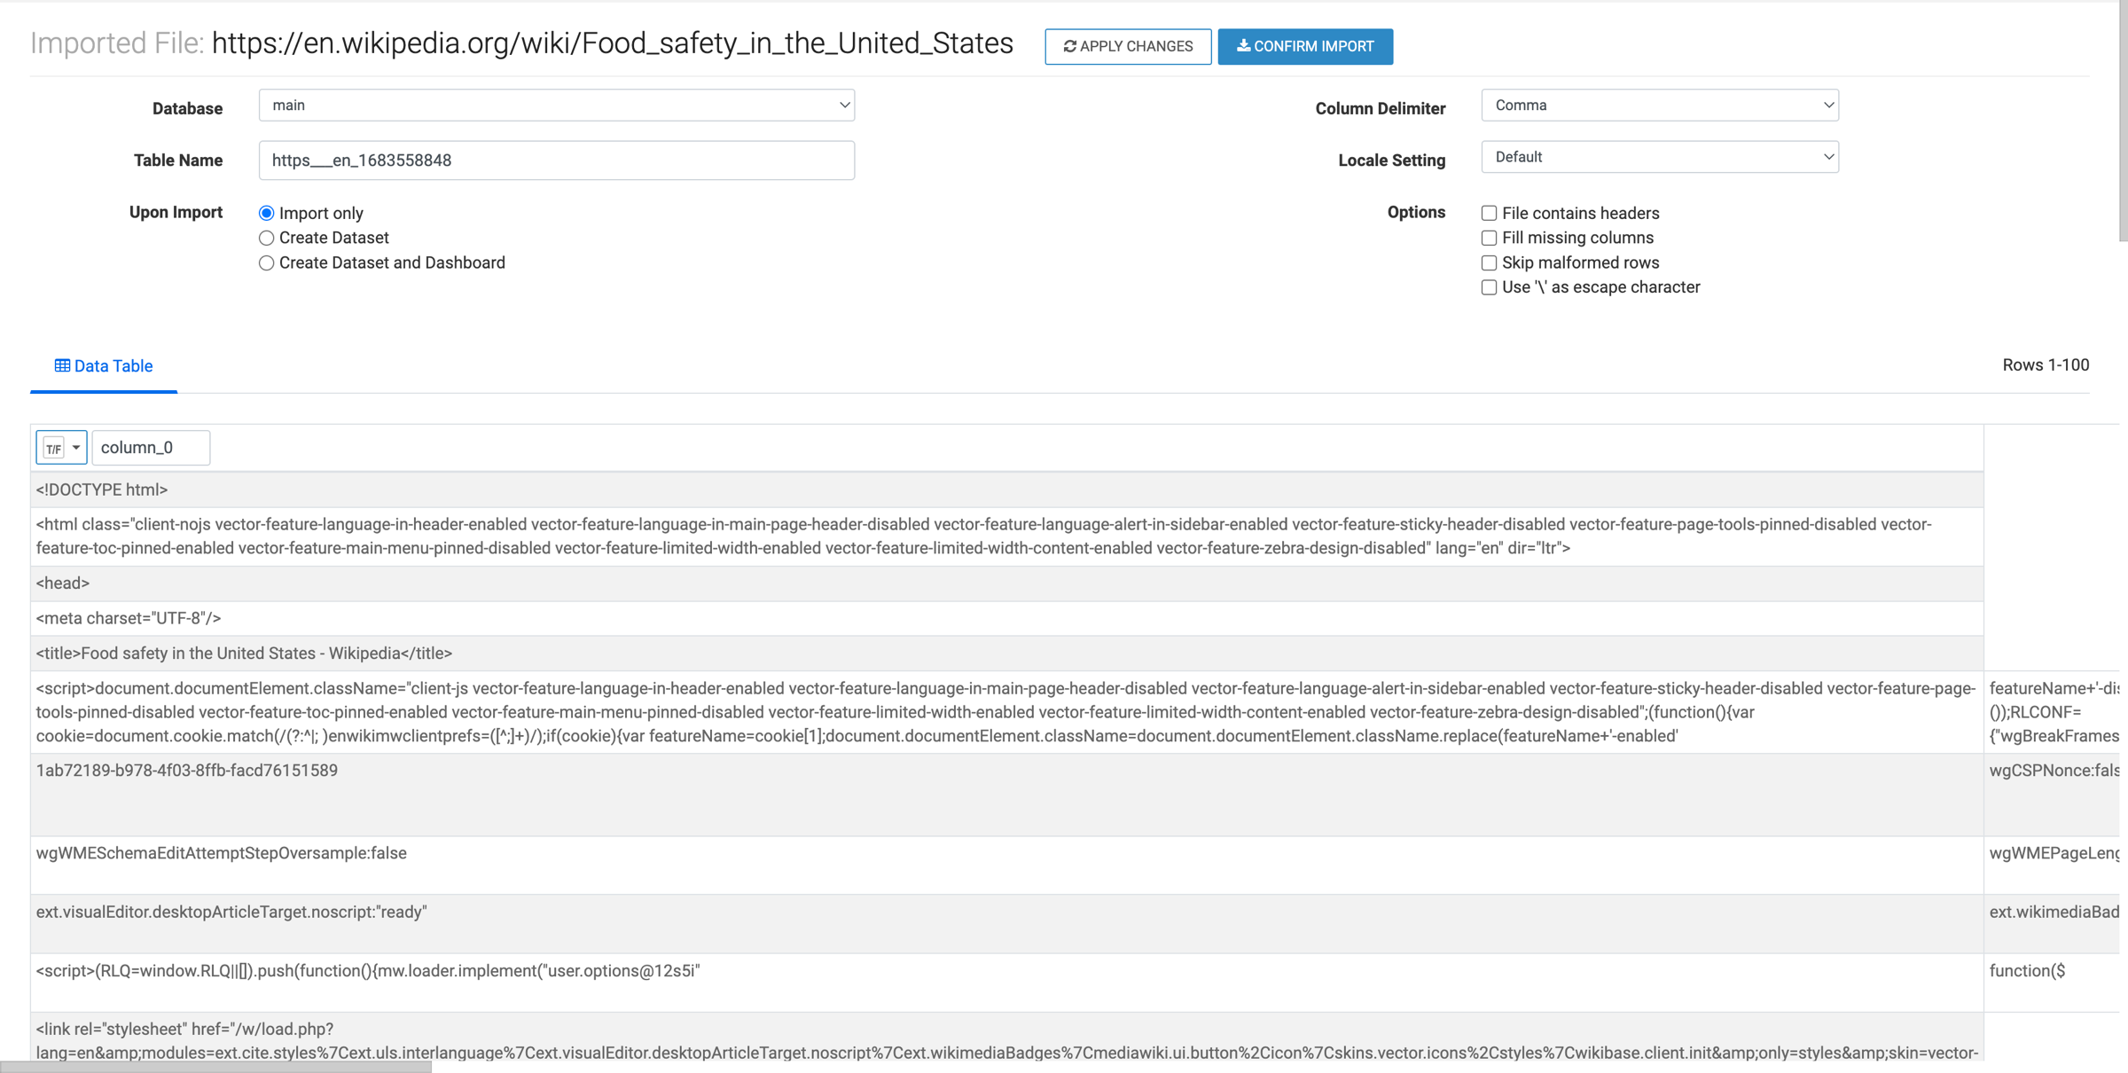Open the Database dropdown
Image resolution: width=2128 pixels, height=1073 pixels.
[x=556, y=106]
